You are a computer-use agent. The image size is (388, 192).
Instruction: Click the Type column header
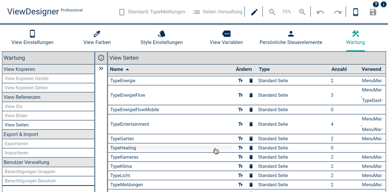(264, 69)
